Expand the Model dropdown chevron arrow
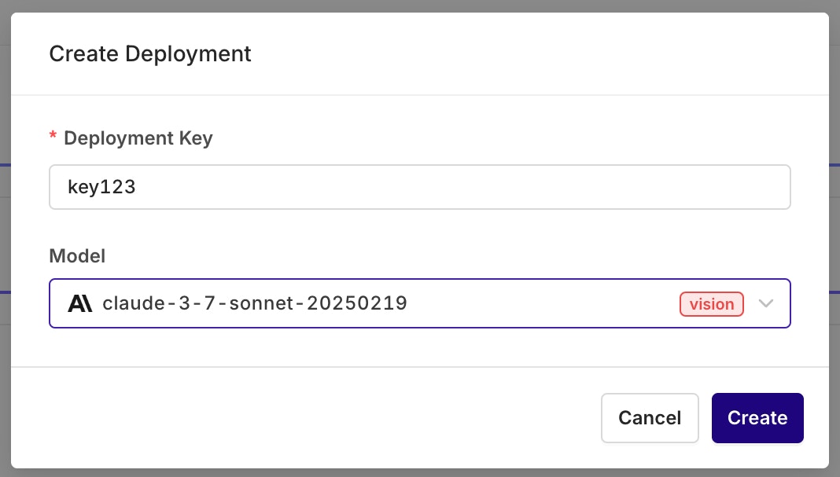This screenshot has width=840, height=477. point(766,304)
